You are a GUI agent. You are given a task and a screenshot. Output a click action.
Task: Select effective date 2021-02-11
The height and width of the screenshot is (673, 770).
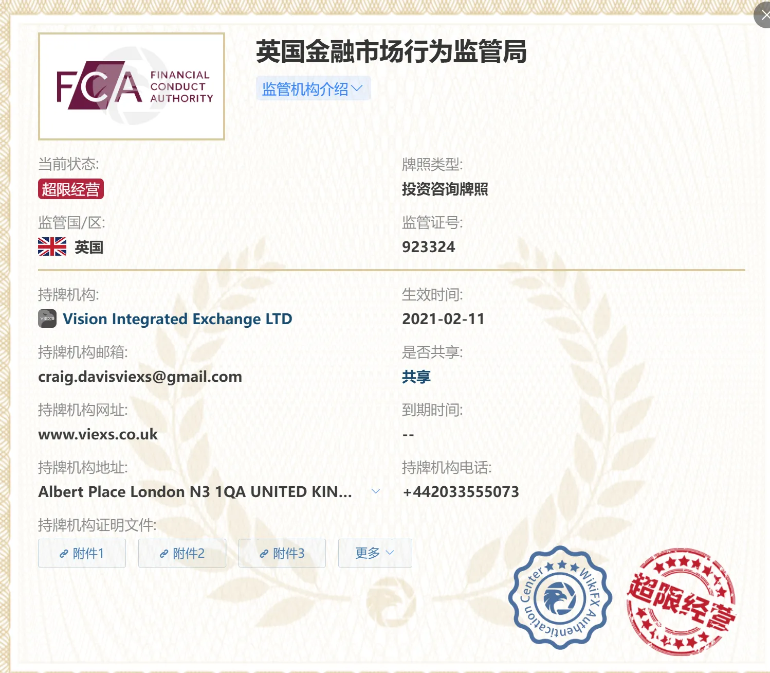point(443,319)
